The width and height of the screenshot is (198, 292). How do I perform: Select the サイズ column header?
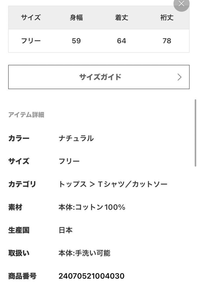(31, 18)
